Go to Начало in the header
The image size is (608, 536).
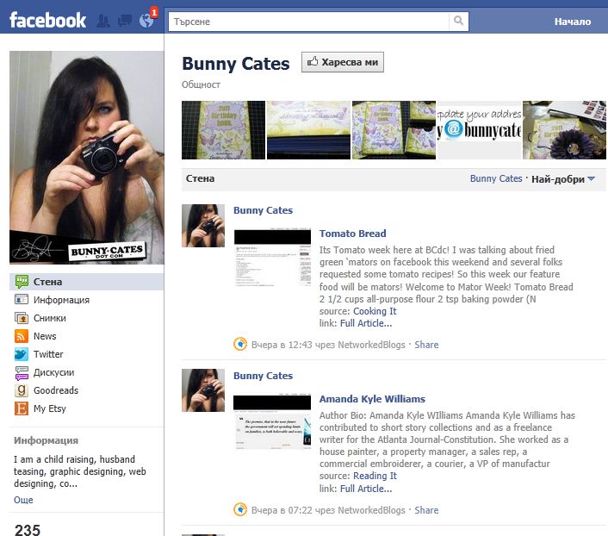click(x=573, y=22)
